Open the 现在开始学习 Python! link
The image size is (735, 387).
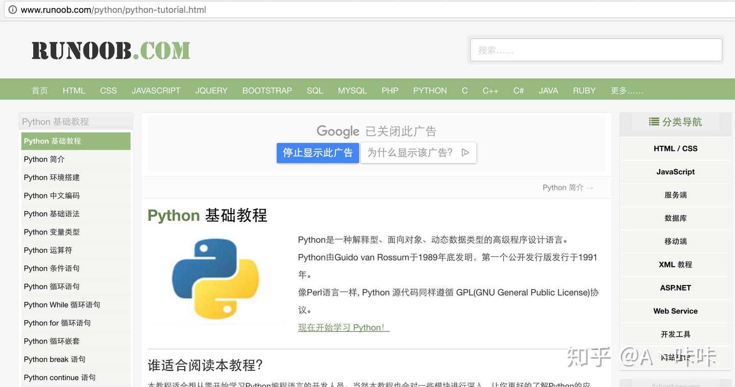click(343, 327)
